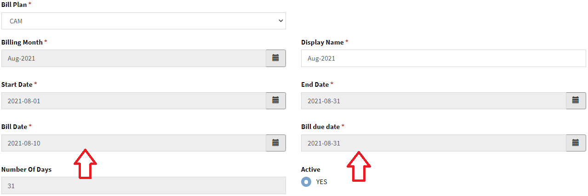This screenshot has width=588, height=196.
Task: Open the Start Date calendar picker
Action: (275, 101)
